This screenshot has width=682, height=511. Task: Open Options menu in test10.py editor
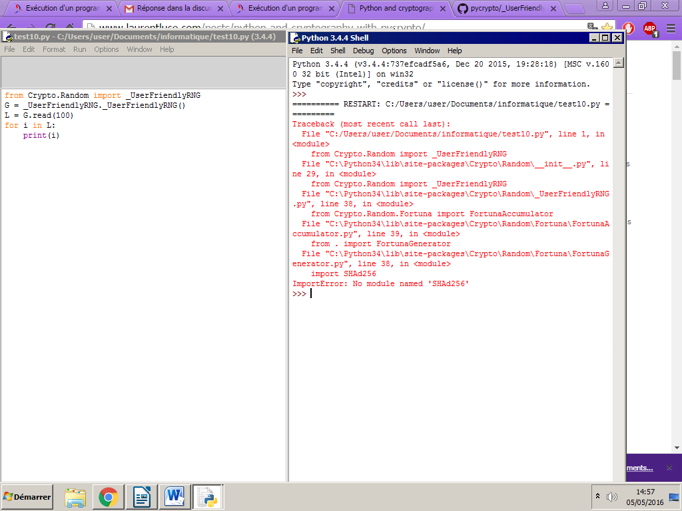click(106, 49)
